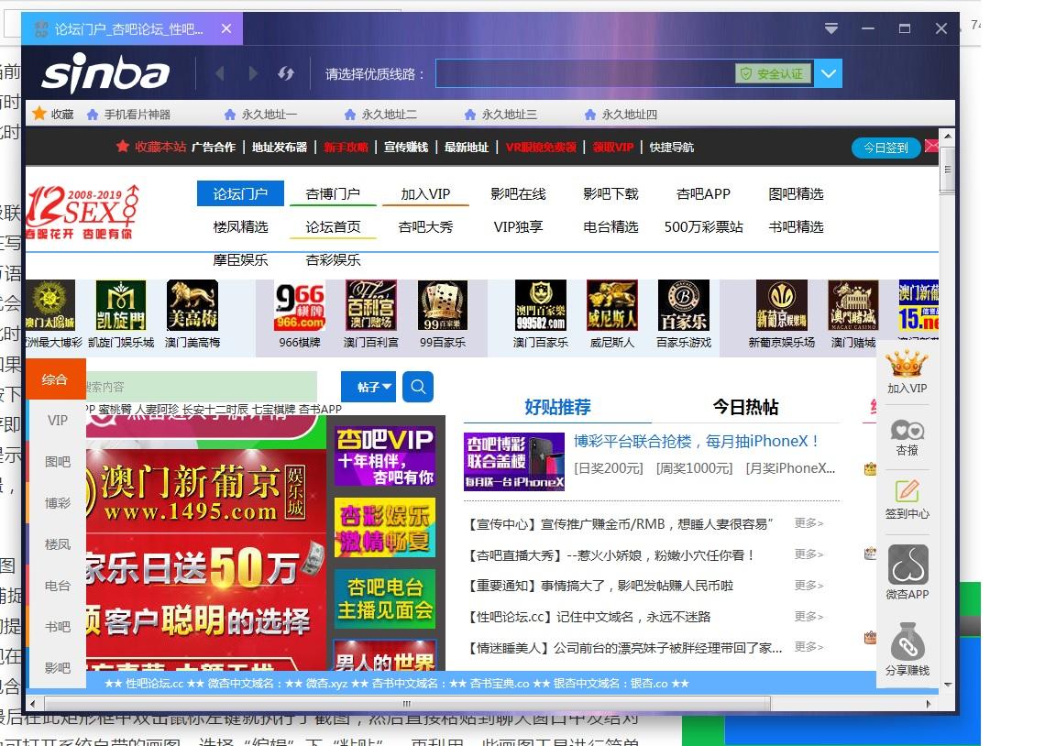This screenshot has height=746, width=1056.
Task: Close the 论坛门户 browser tab
Action: (226, 29)
